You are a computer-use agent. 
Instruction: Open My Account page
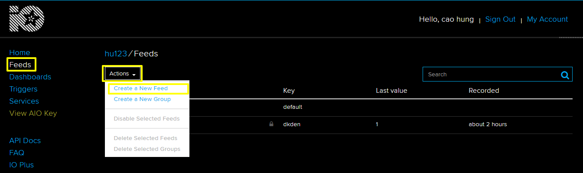point(547,19)
